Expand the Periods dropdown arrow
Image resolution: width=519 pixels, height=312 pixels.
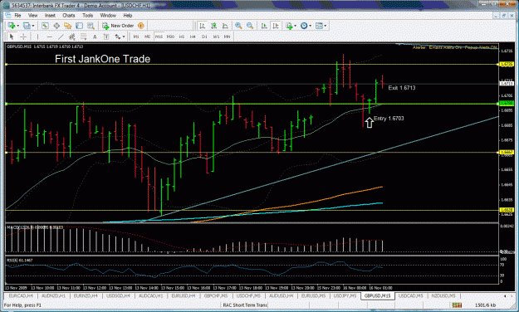click(x=310, y=26)
